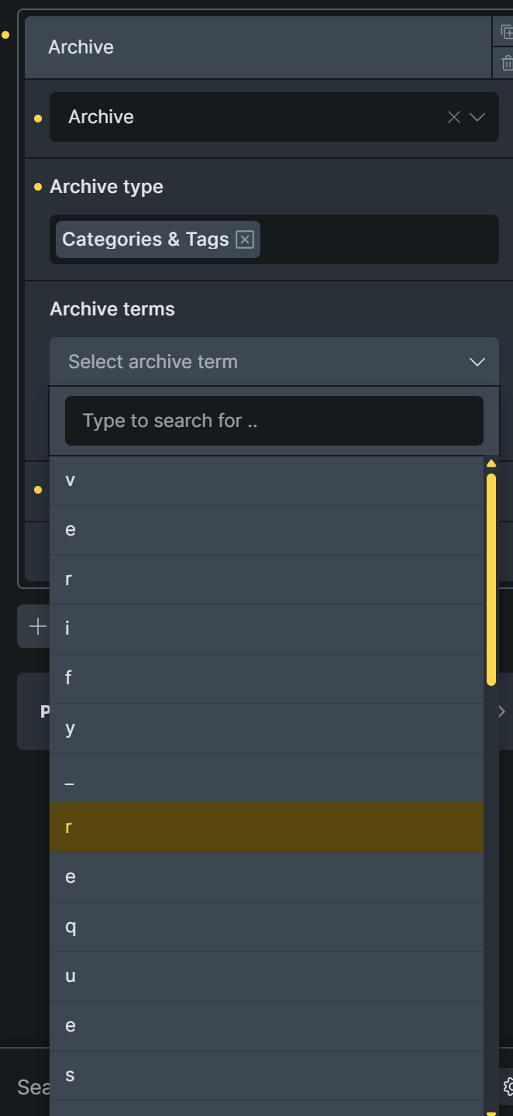Pick the "q" option from the list
The height and width of the screenshot is (1116, 513).
coord(267,927)
